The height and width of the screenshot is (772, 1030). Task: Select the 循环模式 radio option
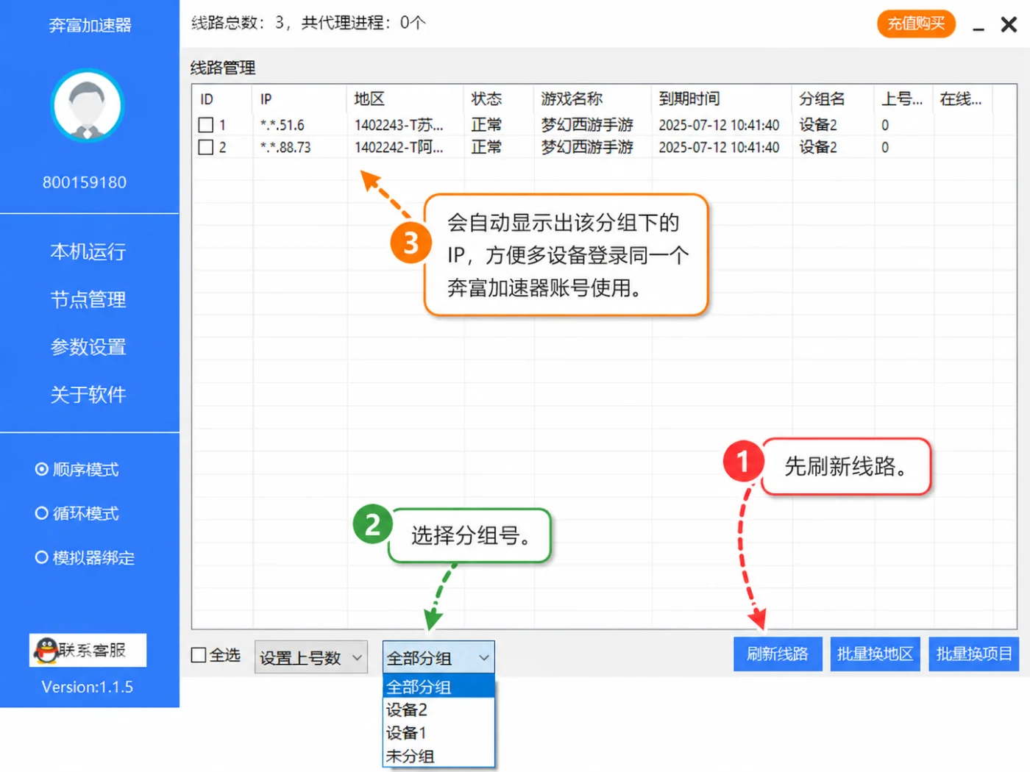point(42,513)
